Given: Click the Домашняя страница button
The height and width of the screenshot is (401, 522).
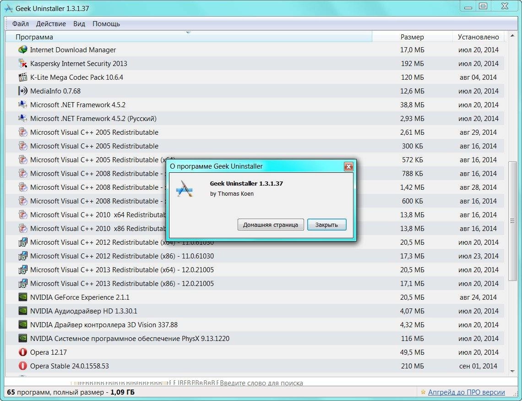Looking at the screenshot, I should [270, 225].
